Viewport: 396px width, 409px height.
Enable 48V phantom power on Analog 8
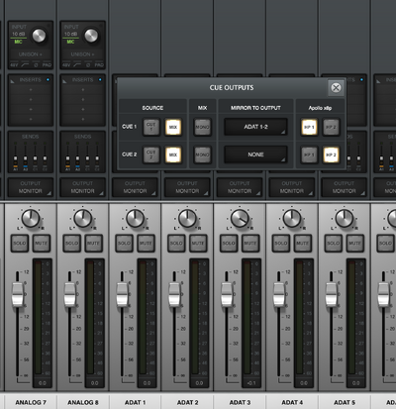(66, 65)
